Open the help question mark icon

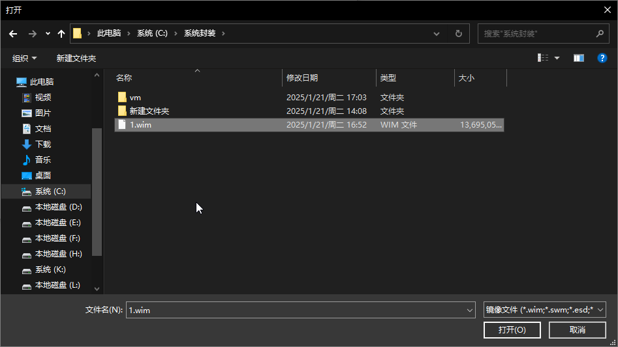602,58
